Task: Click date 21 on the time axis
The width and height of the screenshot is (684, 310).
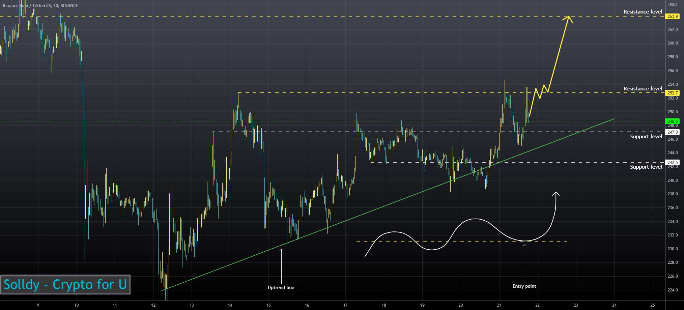Action: 499,305
